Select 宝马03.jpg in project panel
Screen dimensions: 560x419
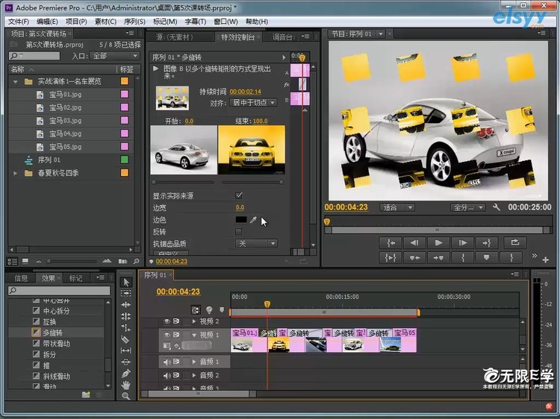66,121
